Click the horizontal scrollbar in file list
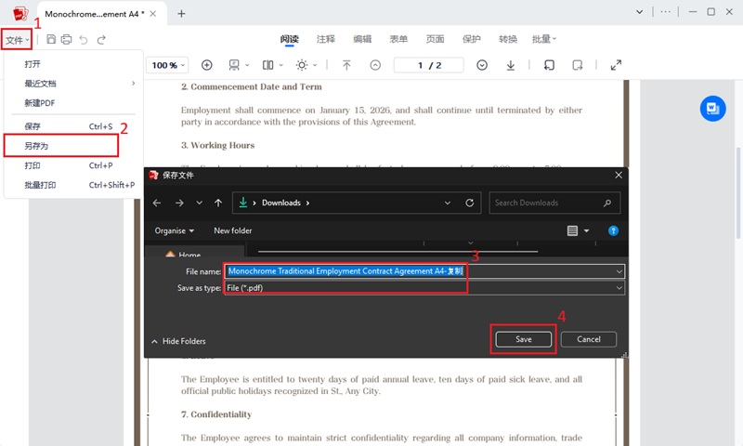Screen dimensions: 743x446 coord(398,252)
